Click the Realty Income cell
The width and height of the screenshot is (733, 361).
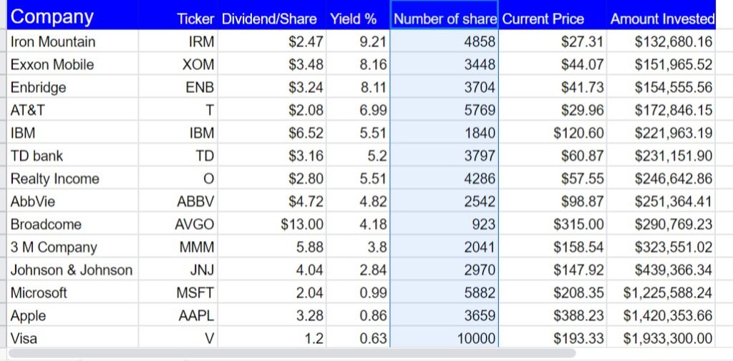click(x=73, y=179)
